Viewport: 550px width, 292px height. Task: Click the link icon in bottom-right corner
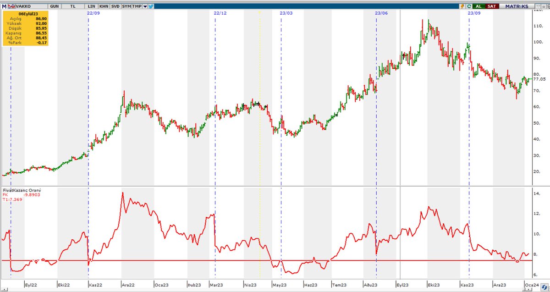pos(544,287)
